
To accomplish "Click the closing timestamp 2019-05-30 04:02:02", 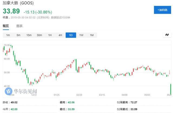I will point(23,18).
